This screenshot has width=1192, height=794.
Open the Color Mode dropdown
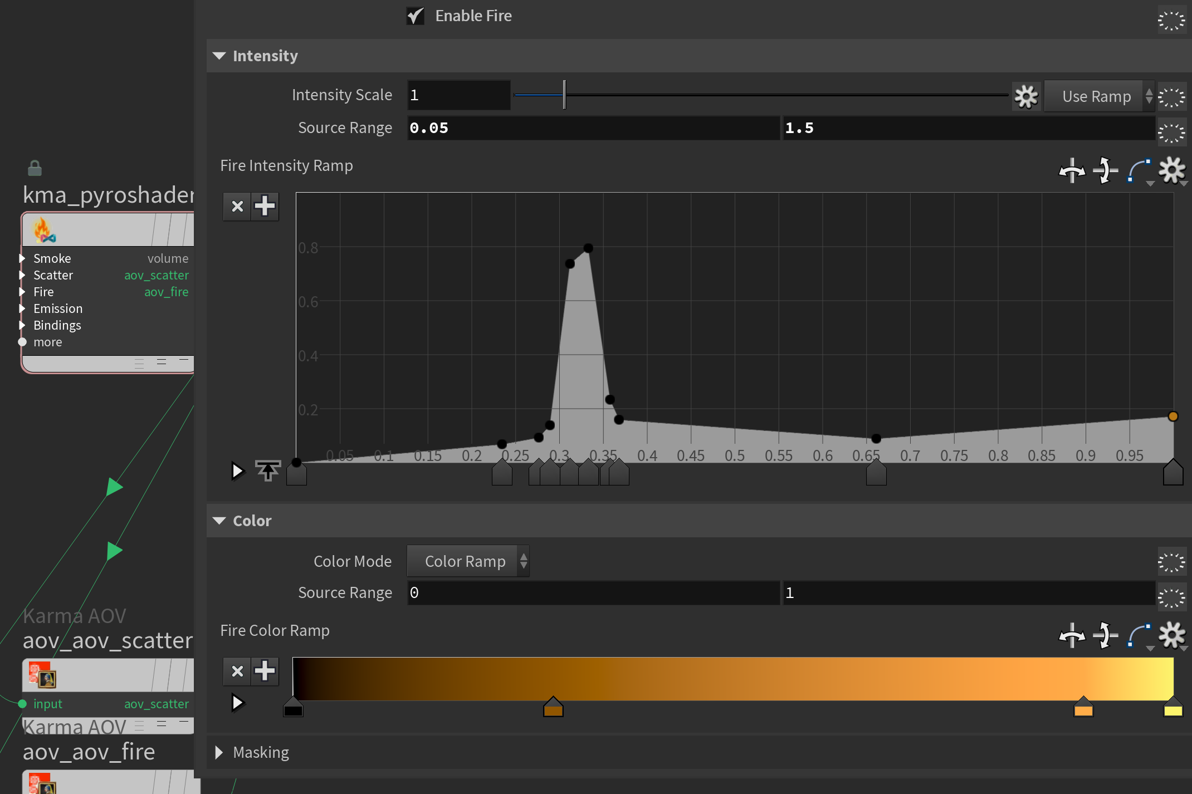coord(468,561)
